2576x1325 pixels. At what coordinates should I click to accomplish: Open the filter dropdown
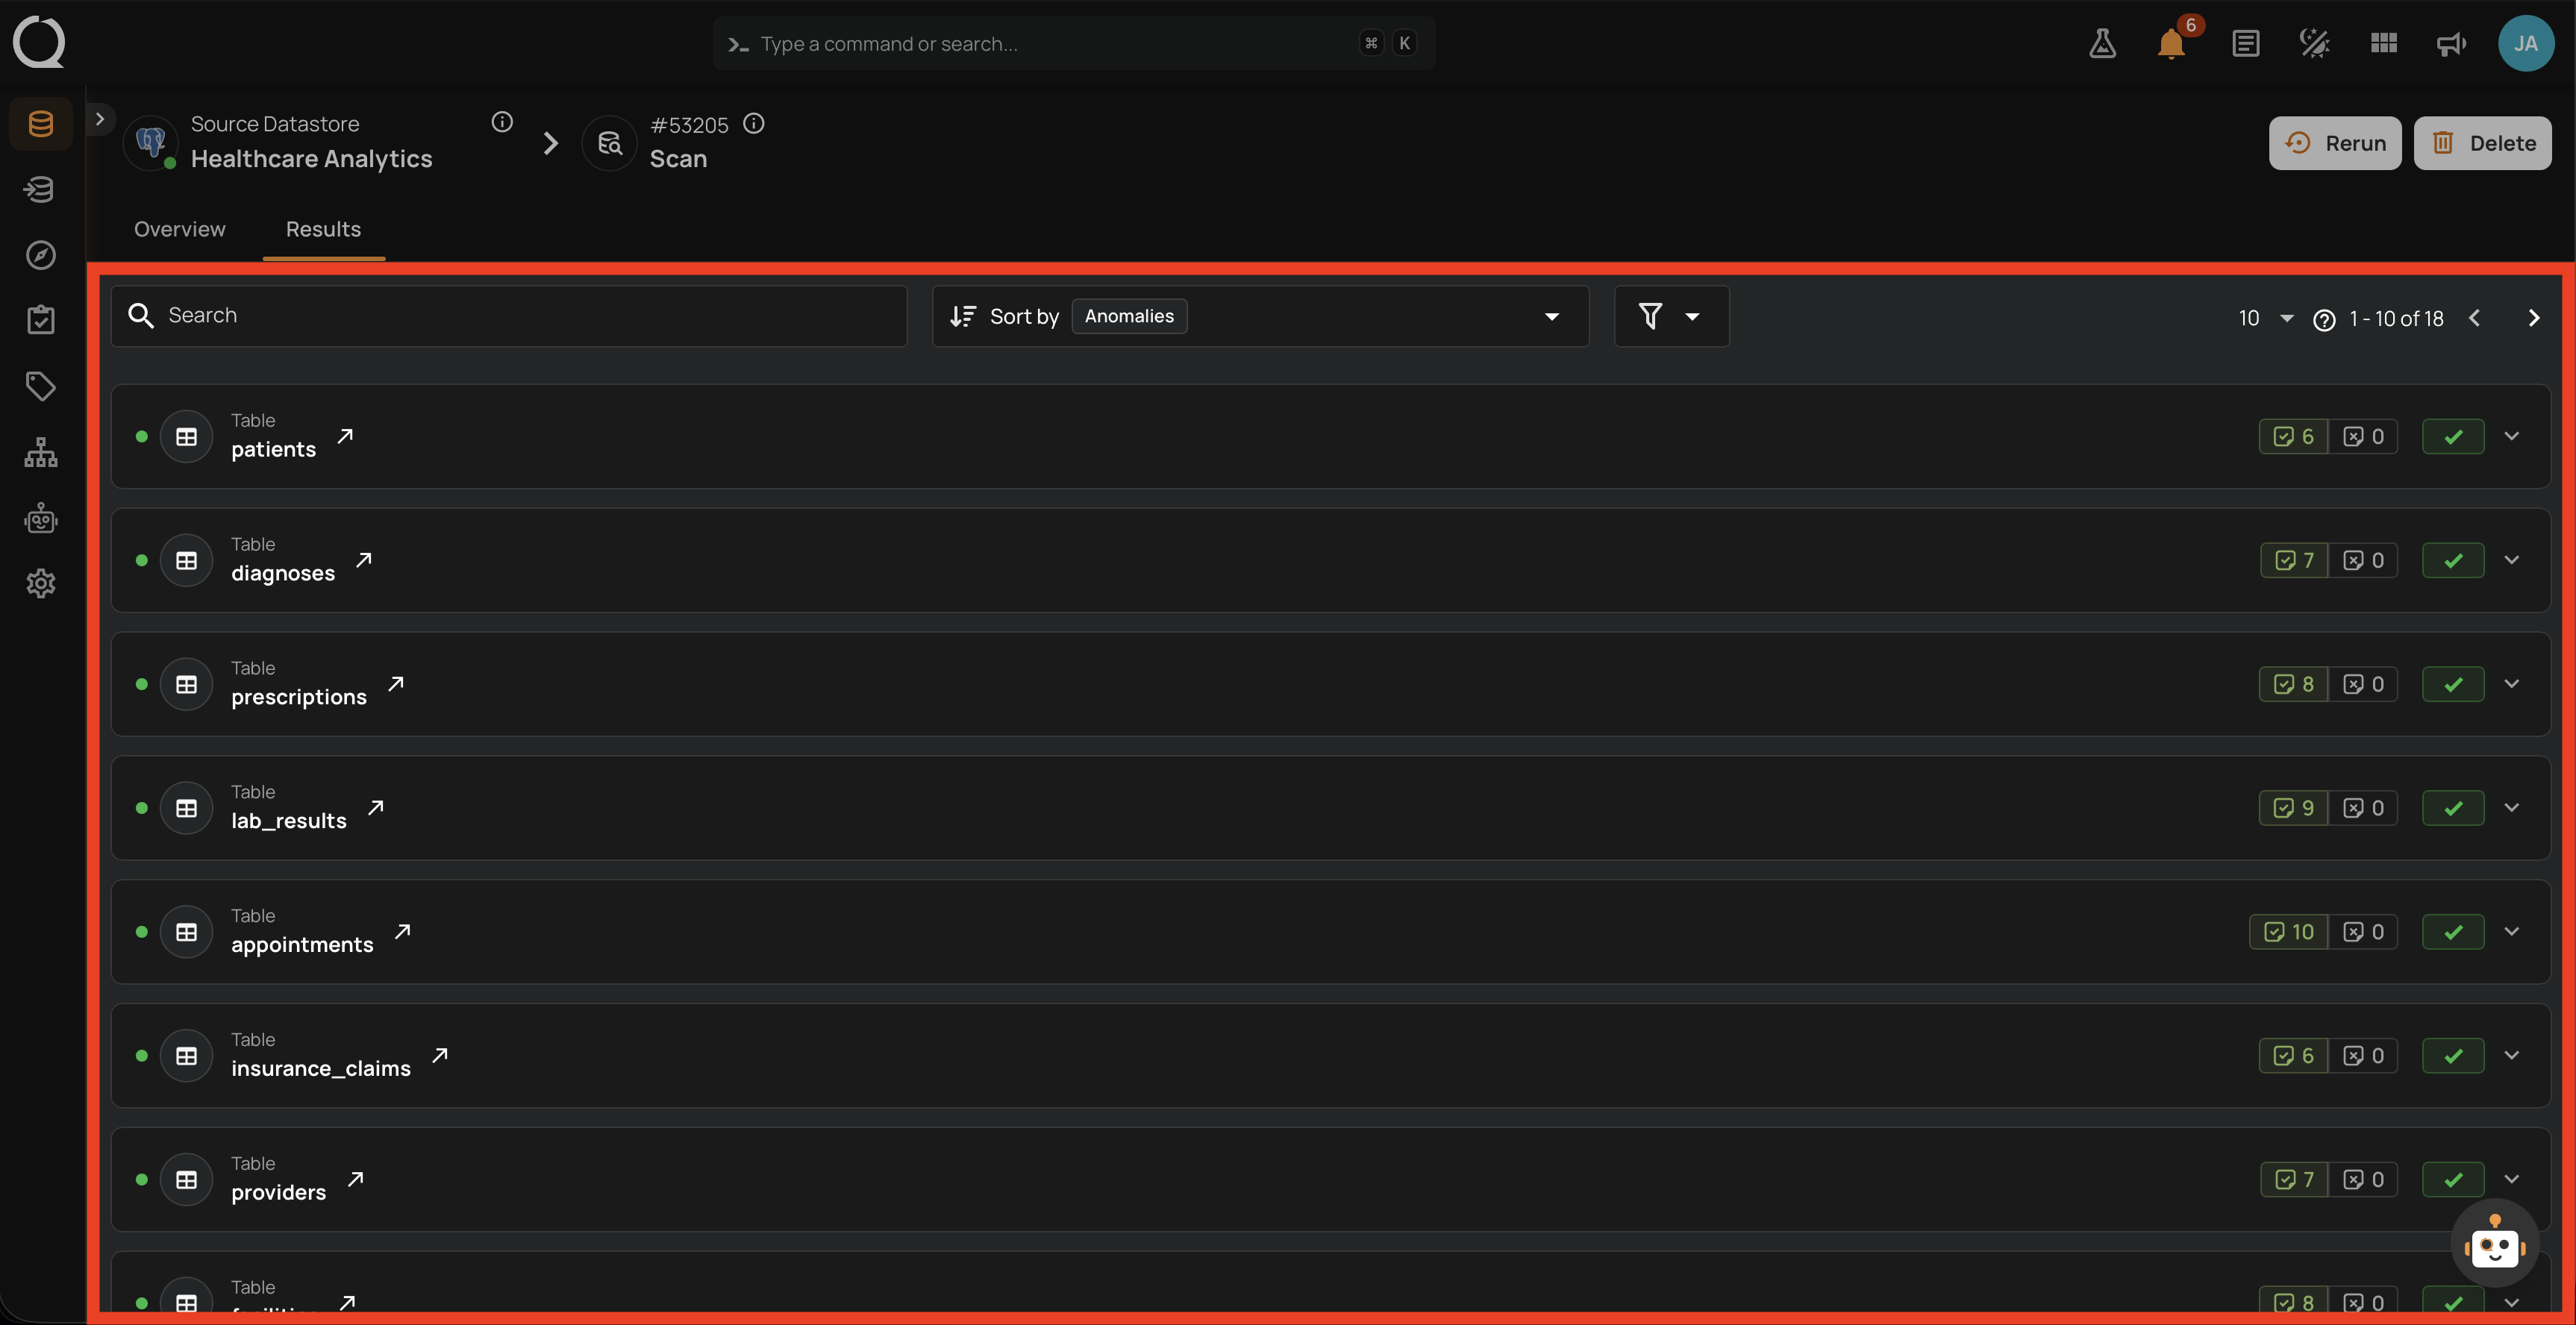click(x=1671, y=316)
